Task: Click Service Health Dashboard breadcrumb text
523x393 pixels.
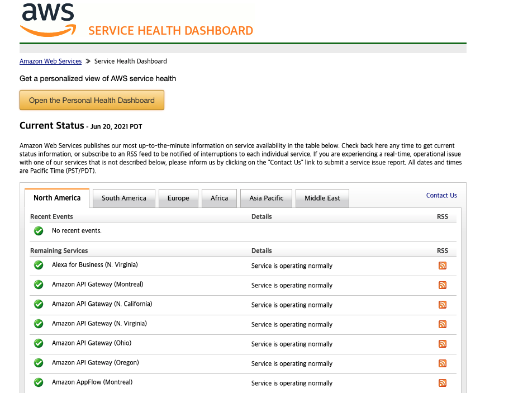Action: [x=130, y=61]
